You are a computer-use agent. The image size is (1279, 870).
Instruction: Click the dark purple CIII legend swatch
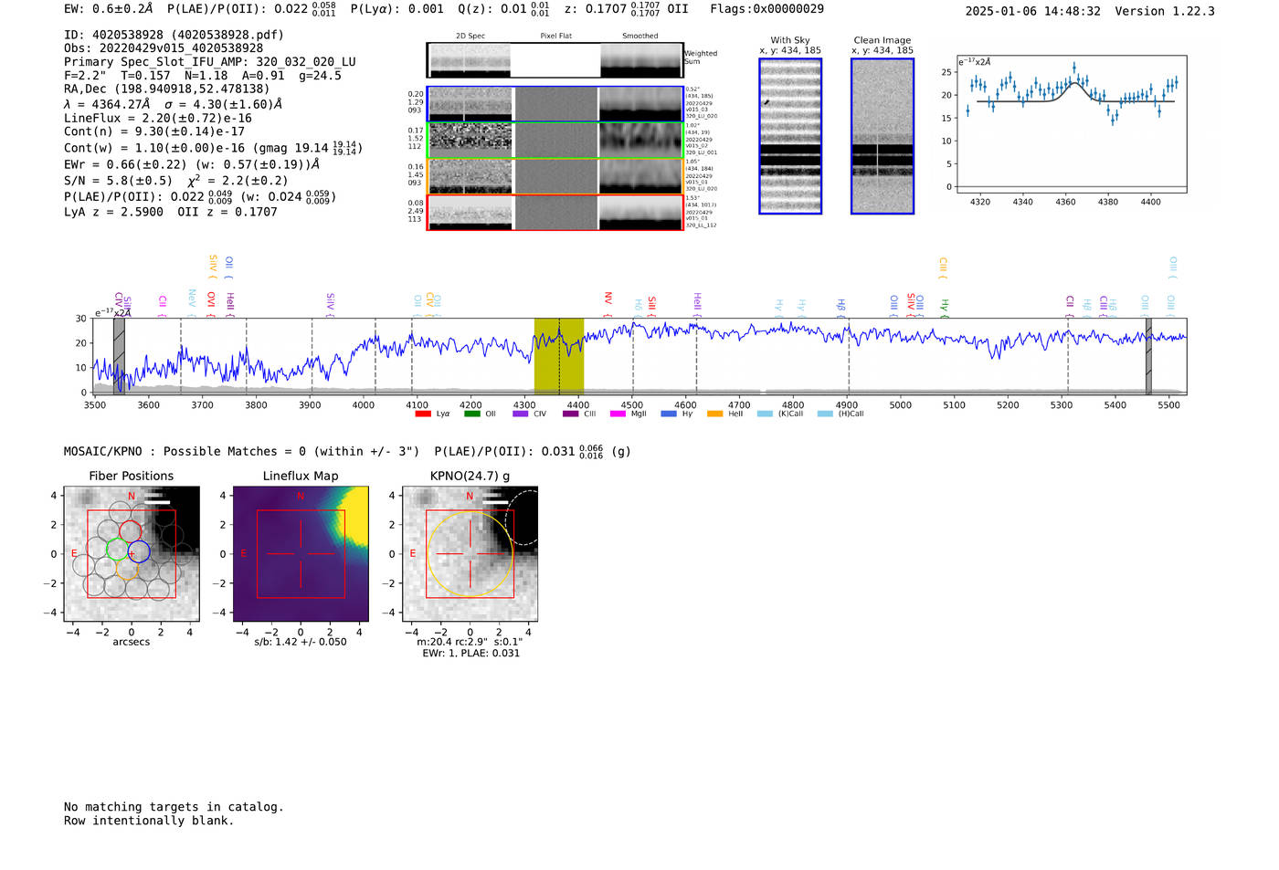click(x=570, y=414)
